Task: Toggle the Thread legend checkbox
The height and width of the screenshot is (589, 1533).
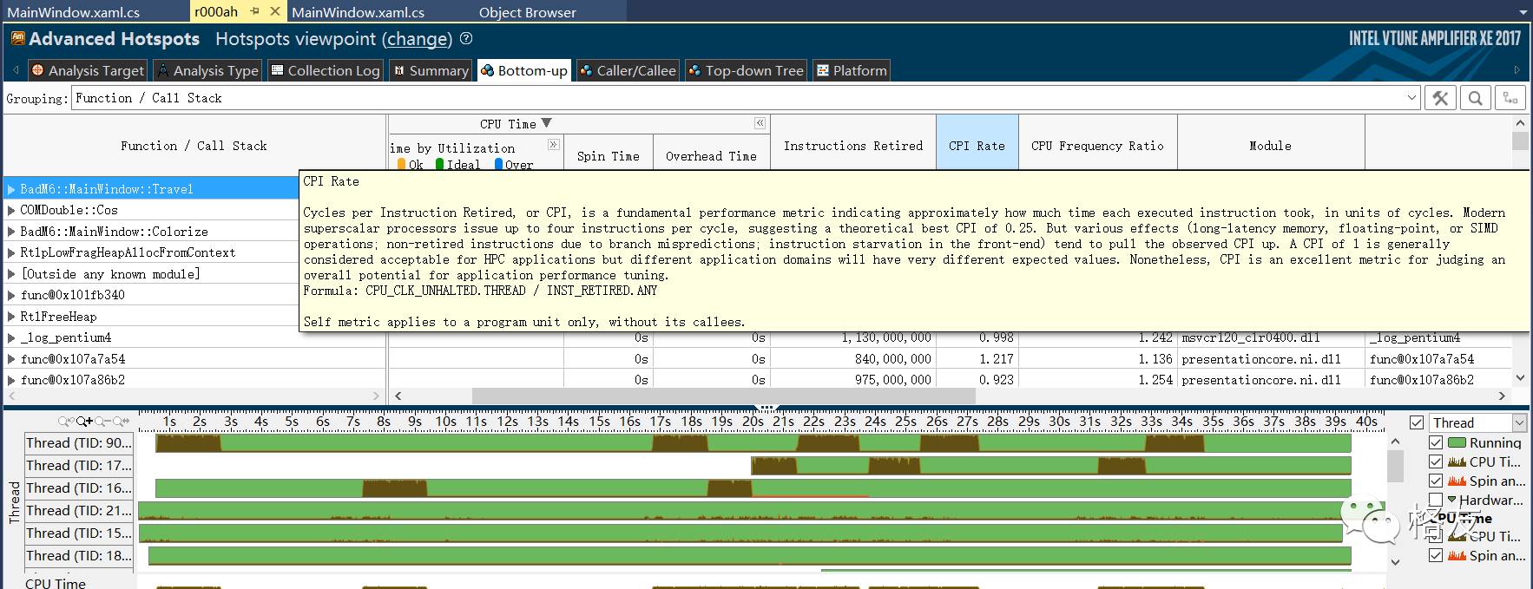Action: [x=1417, y=422]
